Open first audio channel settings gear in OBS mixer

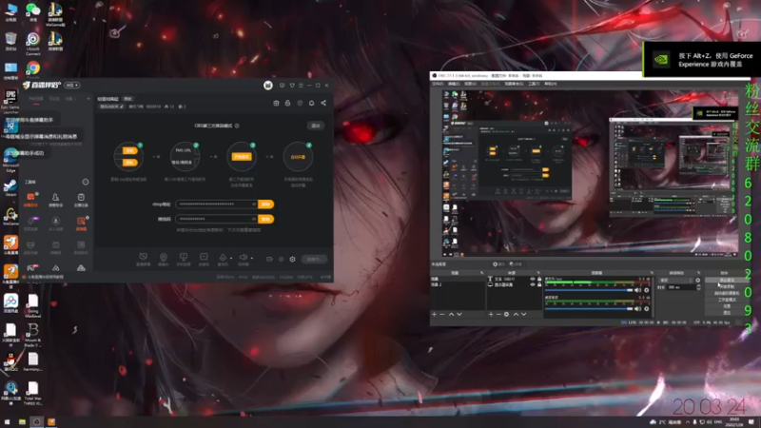tap(647, 290)
